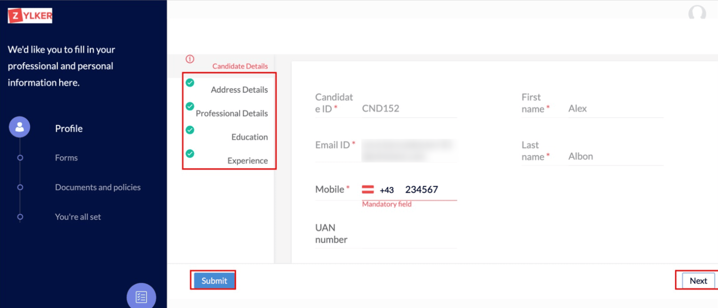The height and width of the screenshot is (308, 718).
Task: Open the user avatar in the top corner
Action: (x=697, y=13)
